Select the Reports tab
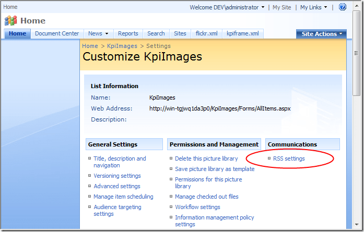The width and height of the screenshot is (364, 232). point(128,33)
